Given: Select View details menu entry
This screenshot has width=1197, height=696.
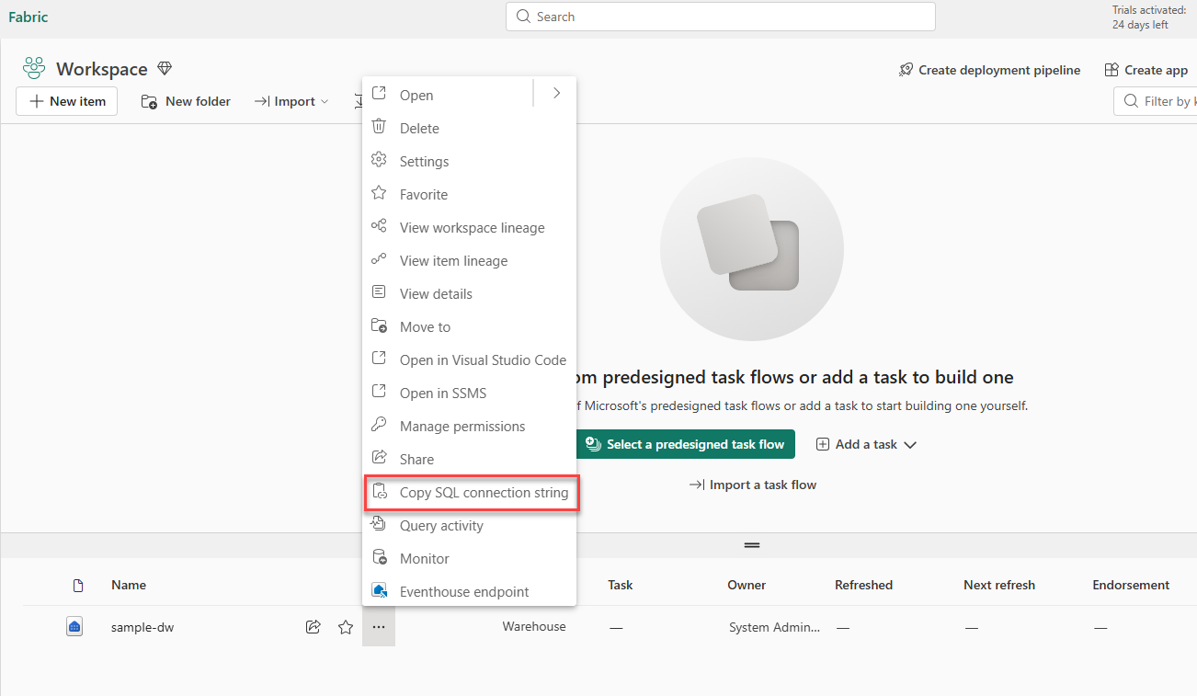Looking at the screenshot, I should [x=469, y=293].
